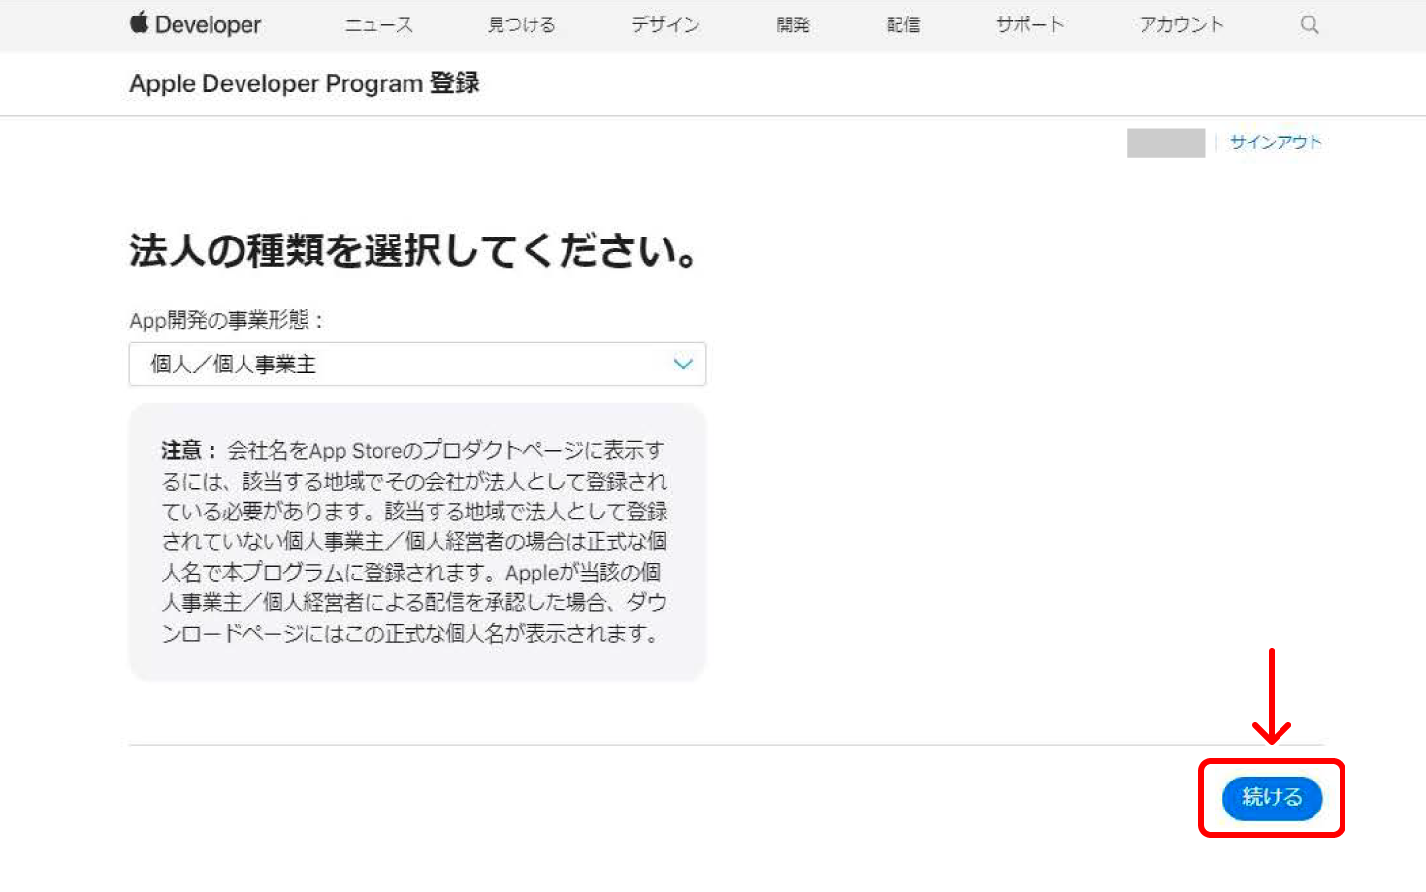
Task: Click the Developer wordmark text
Action: pos(208,25)
